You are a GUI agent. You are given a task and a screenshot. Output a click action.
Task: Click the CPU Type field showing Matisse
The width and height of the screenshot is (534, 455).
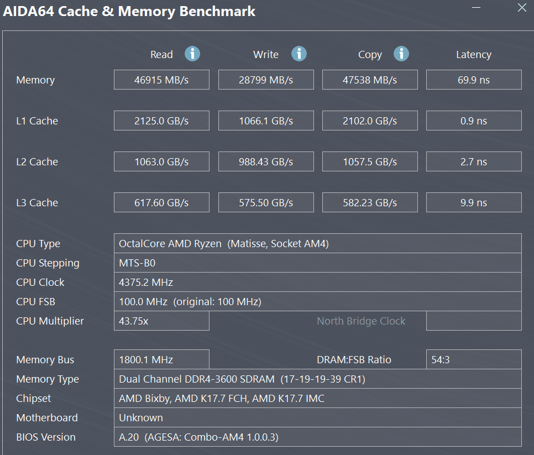[x=317, y=243]
